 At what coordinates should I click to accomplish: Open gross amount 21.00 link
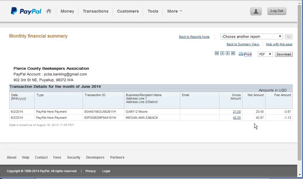(x=237, y=112)
